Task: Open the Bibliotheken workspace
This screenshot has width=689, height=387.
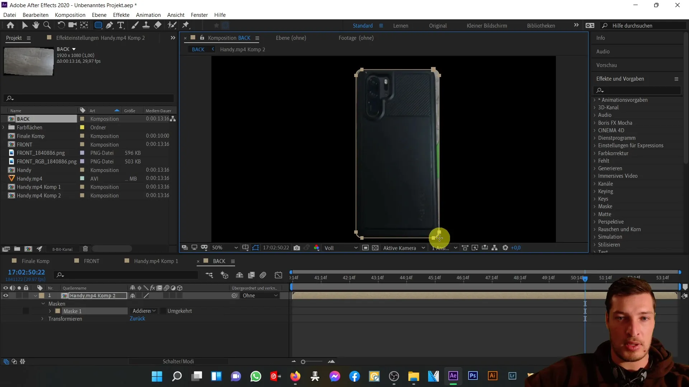Action: (541, 25)
